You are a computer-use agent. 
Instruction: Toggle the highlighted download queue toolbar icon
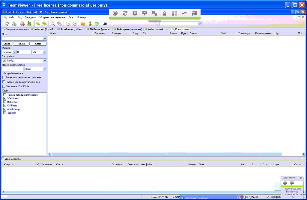[37, 24]
